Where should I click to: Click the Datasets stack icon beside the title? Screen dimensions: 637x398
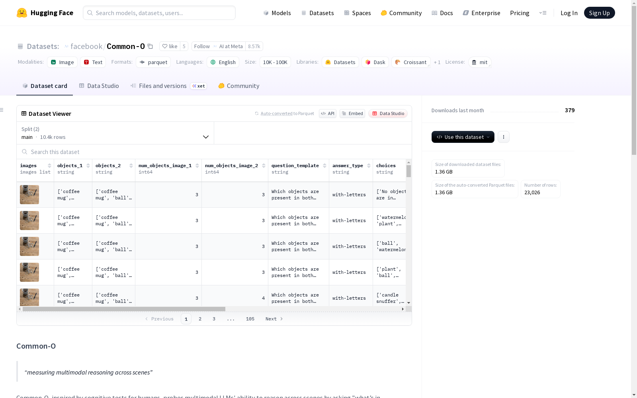pos(20,47)
